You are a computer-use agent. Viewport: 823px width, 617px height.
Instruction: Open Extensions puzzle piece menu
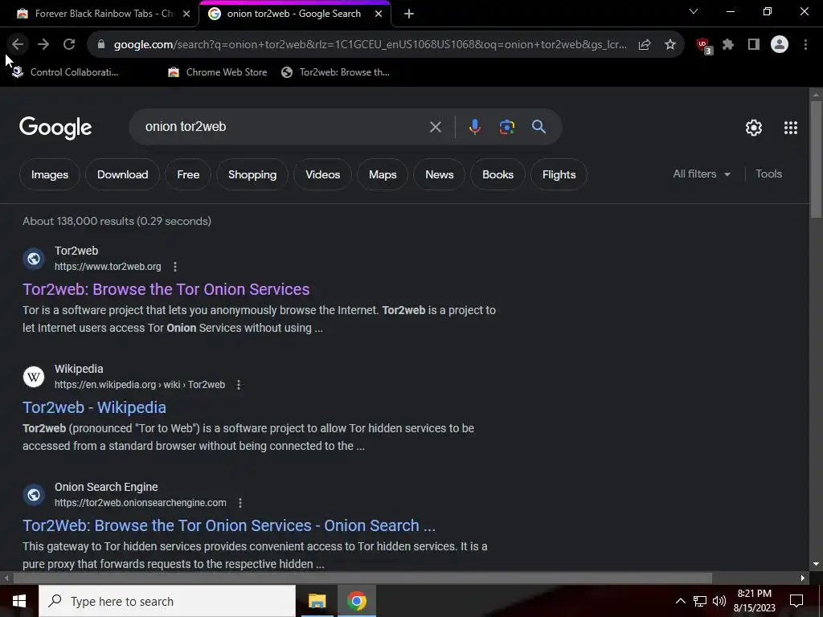728,45
